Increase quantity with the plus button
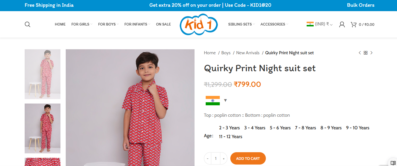This screenshot has height=166, width=397. 224,158
